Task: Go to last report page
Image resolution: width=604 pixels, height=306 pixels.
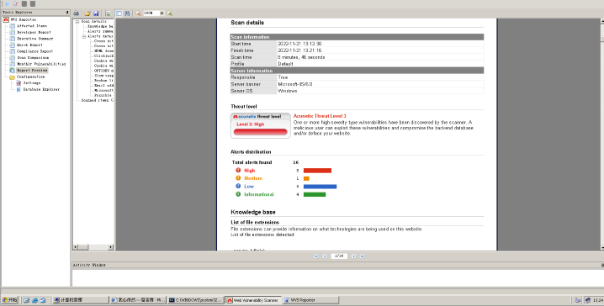Action: (x=362, y=256)
